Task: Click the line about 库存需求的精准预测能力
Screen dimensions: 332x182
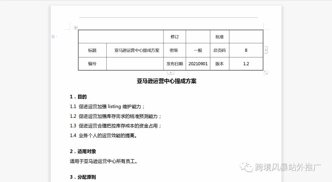Action: [115, 116]
